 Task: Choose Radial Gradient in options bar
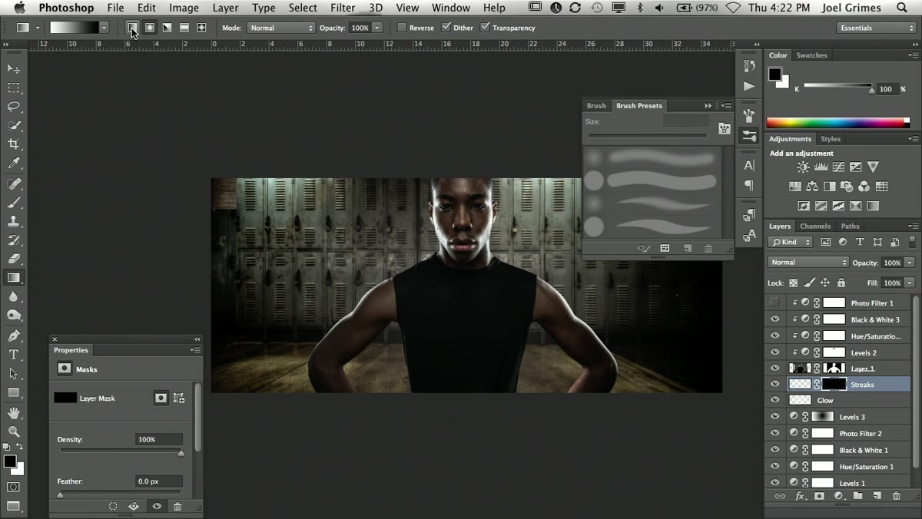[x=150, y=28]
